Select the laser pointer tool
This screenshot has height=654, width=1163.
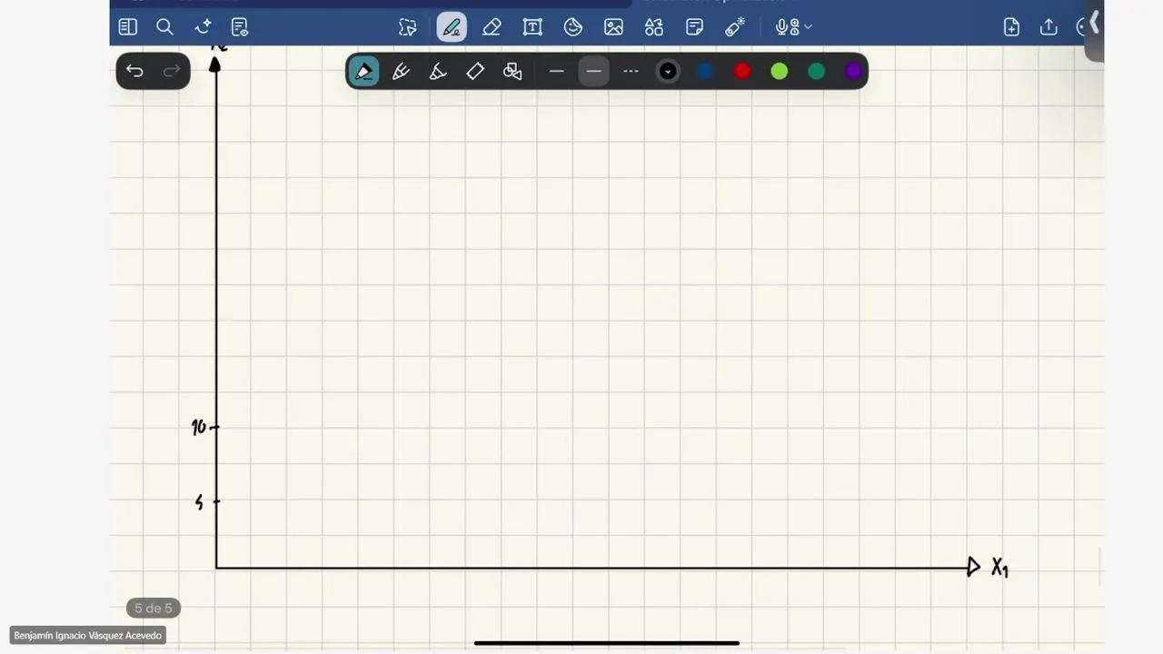tap(735, 27)
